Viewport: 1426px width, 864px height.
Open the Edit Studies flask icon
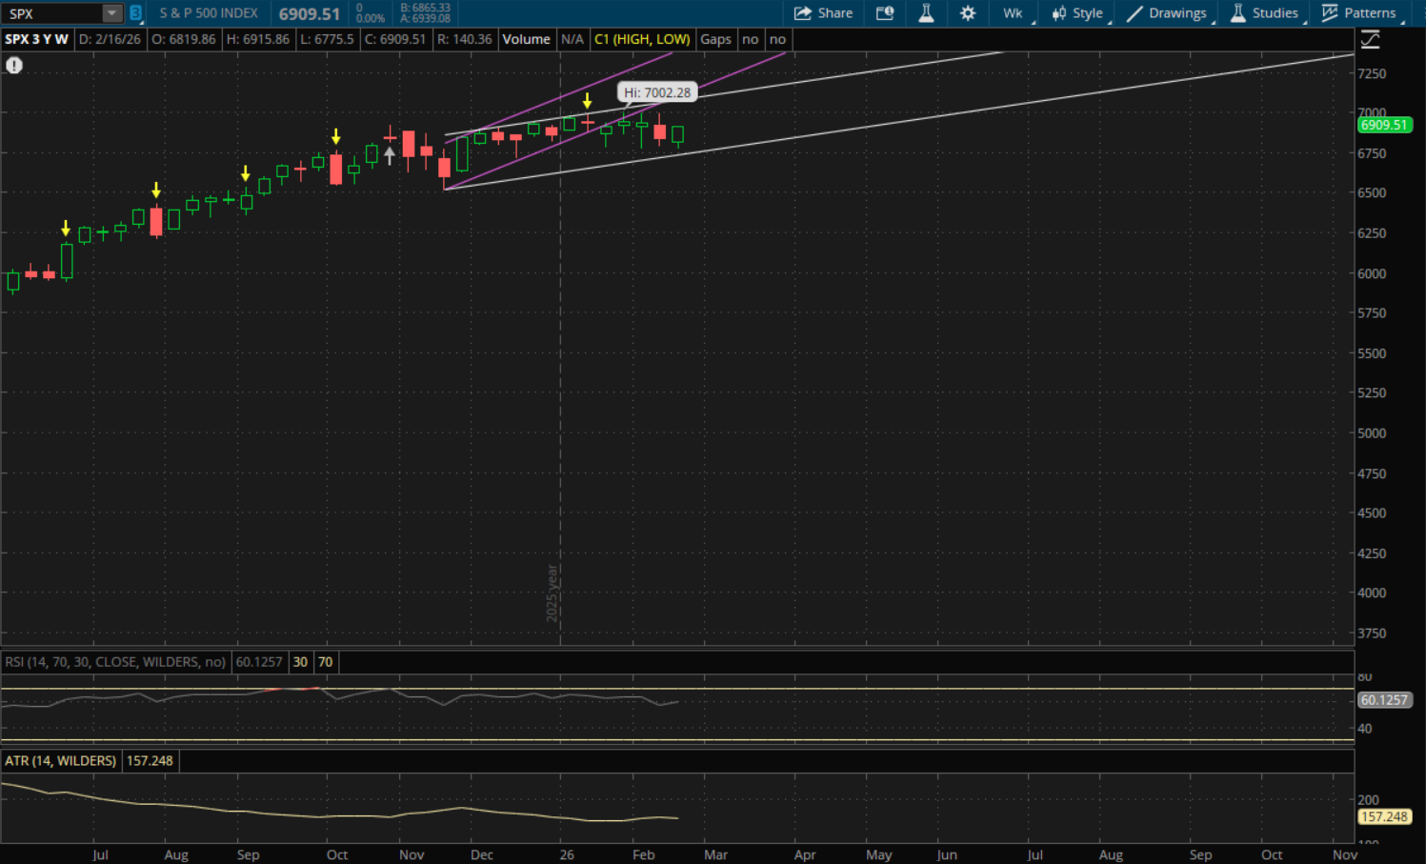tap(926, 13)
